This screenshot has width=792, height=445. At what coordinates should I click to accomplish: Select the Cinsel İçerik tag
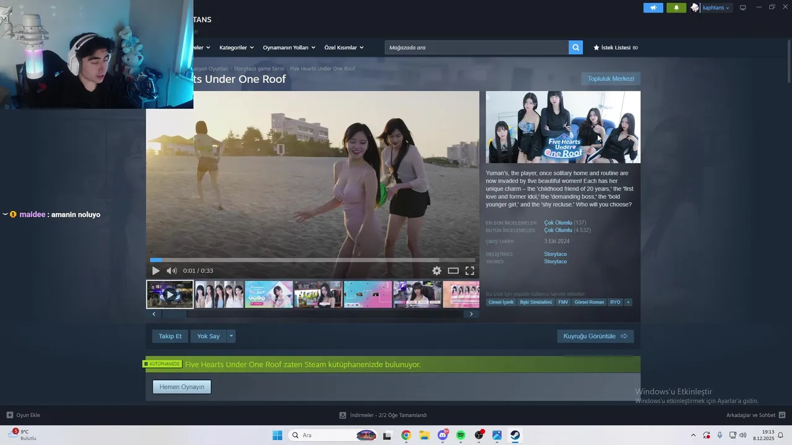point(501,302)
